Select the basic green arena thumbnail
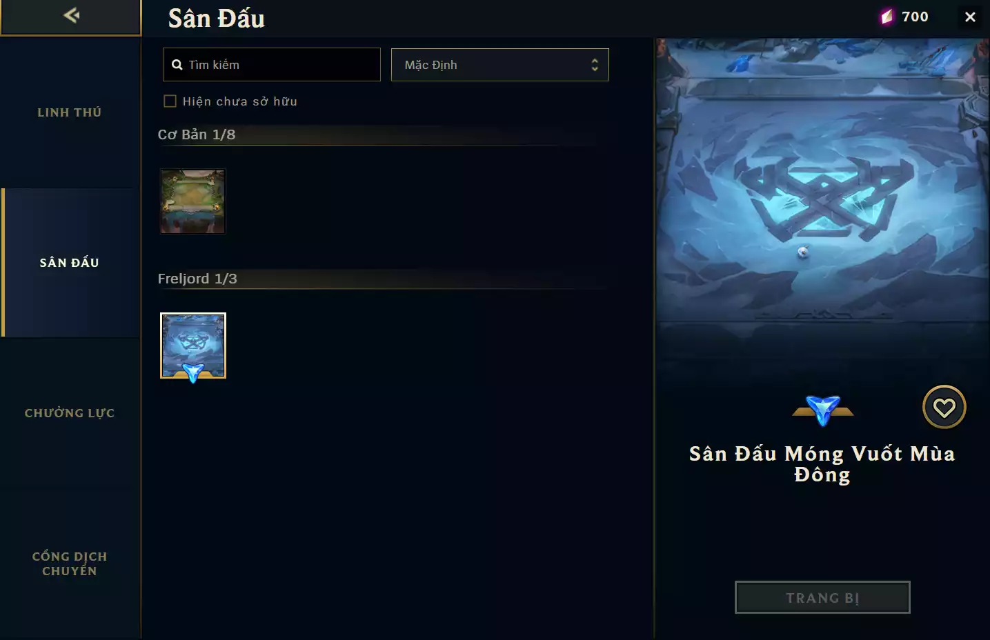The image size is (990, 640). pos(193,201)
